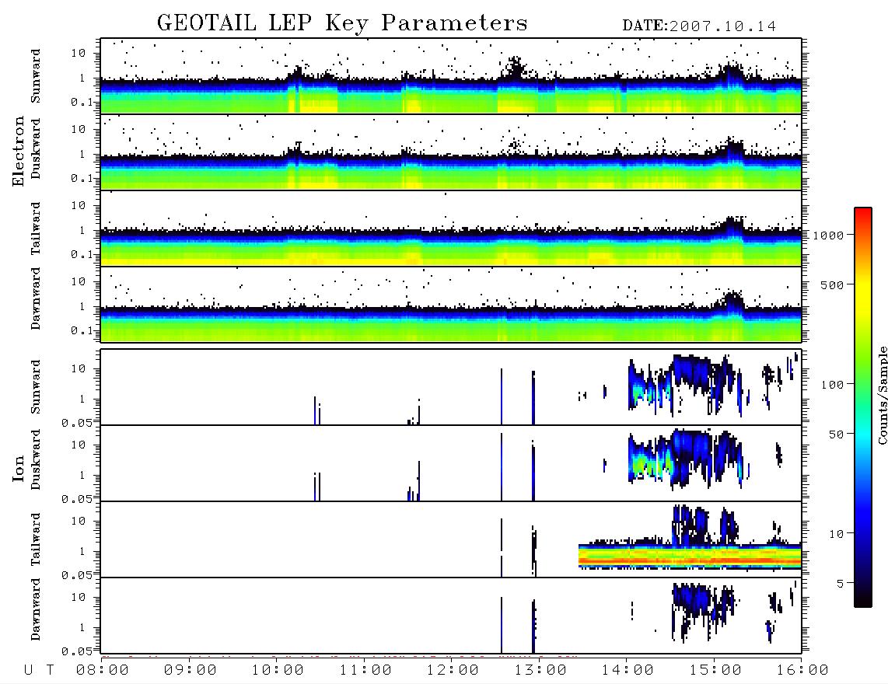The image size is (888, 684).
Task: Click the '10' tick of Electron Sunward
Action: [x=79, y=53]
